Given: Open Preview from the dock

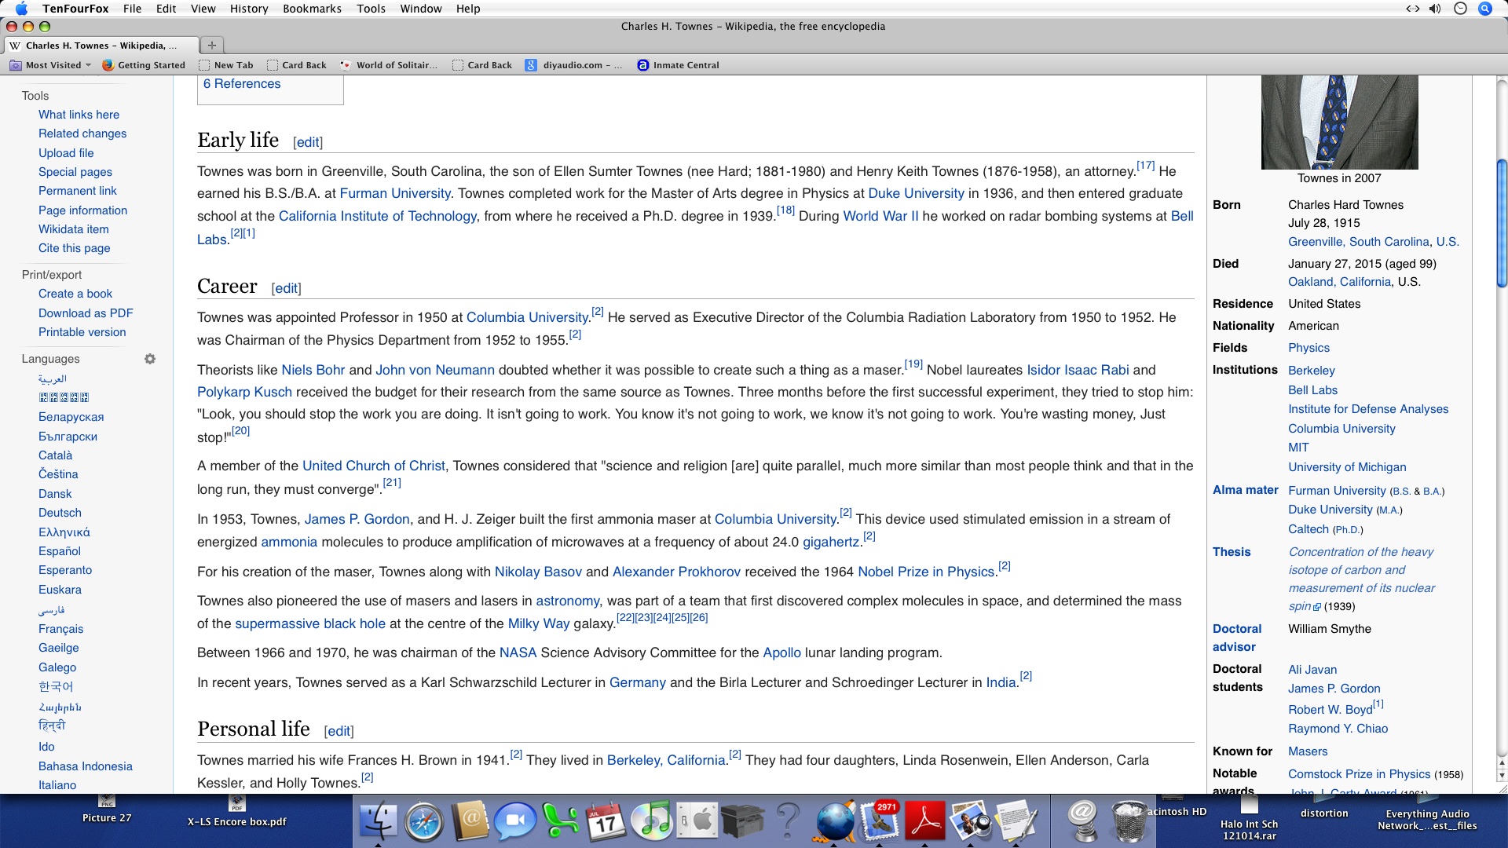Looking at the screenshot, I should coord(971,821).
